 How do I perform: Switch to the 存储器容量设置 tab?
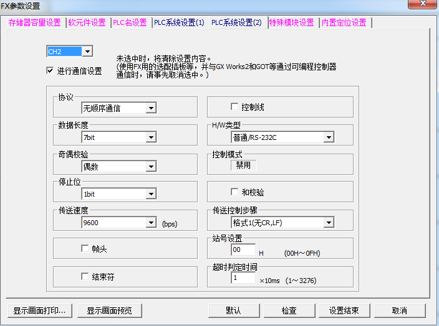[35, 22]
